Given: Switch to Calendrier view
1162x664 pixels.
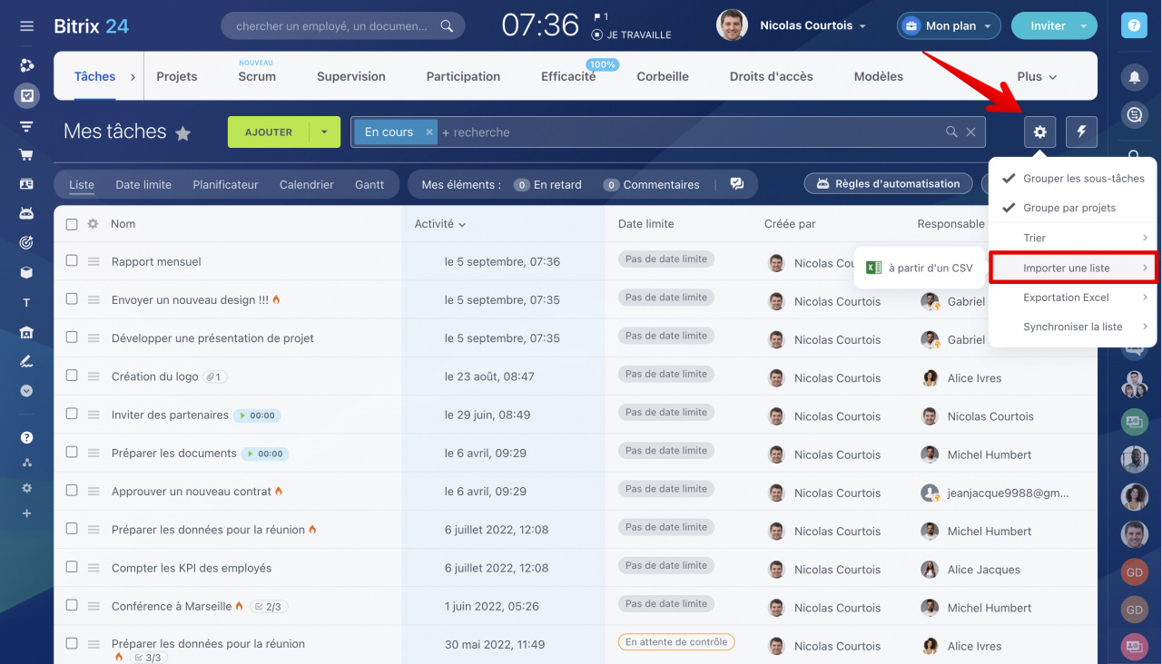Looking at the screenshot, I should tap(307, 184).
